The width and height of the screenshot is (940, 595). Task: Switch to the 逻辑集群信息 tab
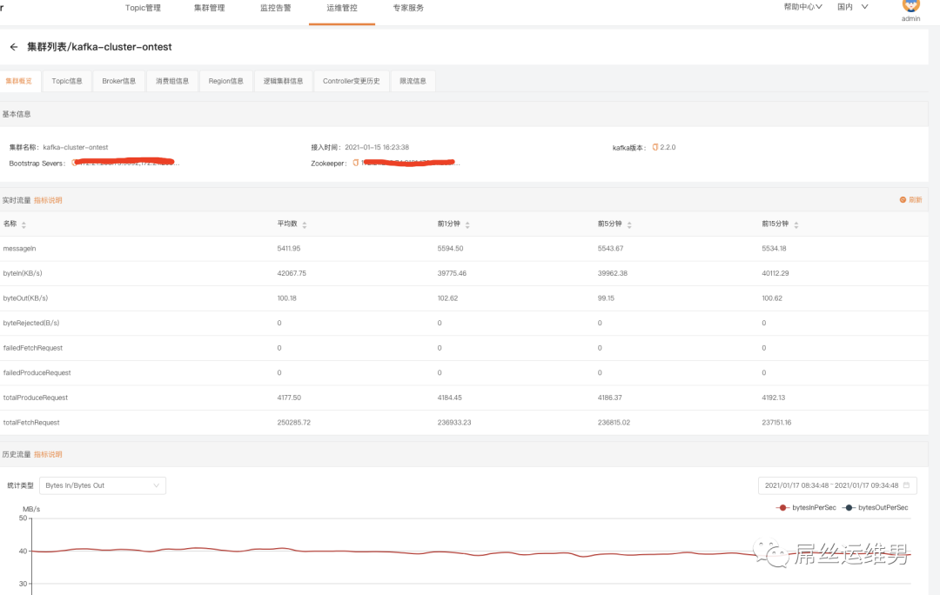(283, 81)
